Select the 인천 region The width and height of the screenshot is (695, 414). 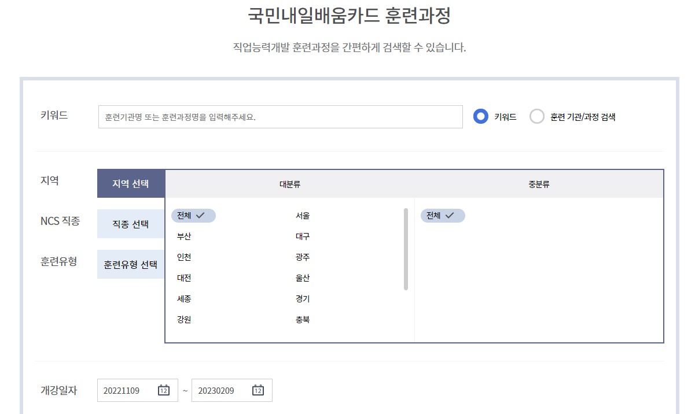[183, 257]
